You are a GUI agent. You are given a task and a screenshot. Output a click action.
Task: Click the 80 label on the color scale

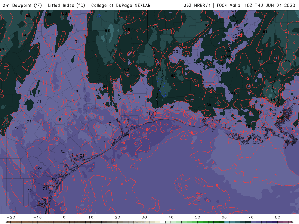click(278, 217)
